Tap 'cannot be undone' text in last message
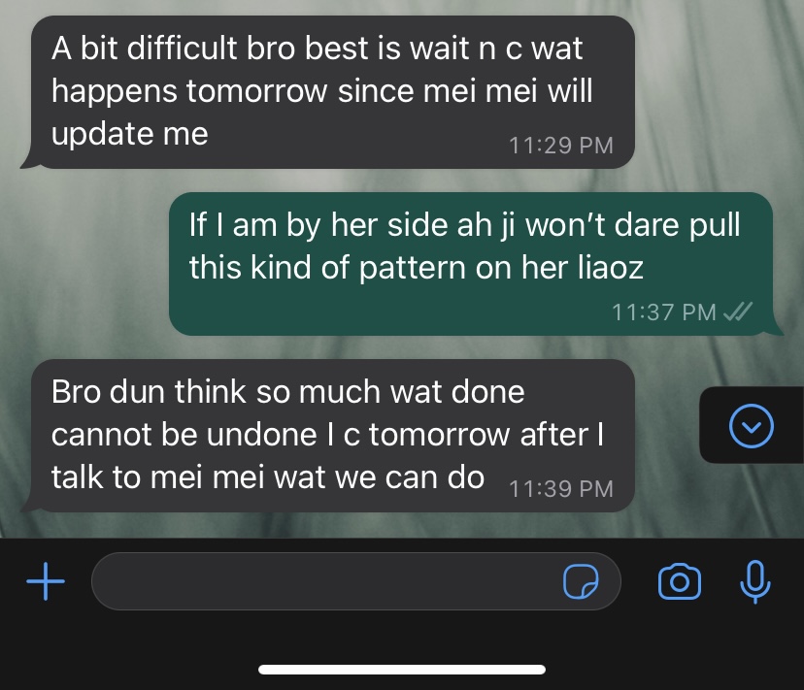The width and height of the screenshot is (804, 690). pos(184,435)
